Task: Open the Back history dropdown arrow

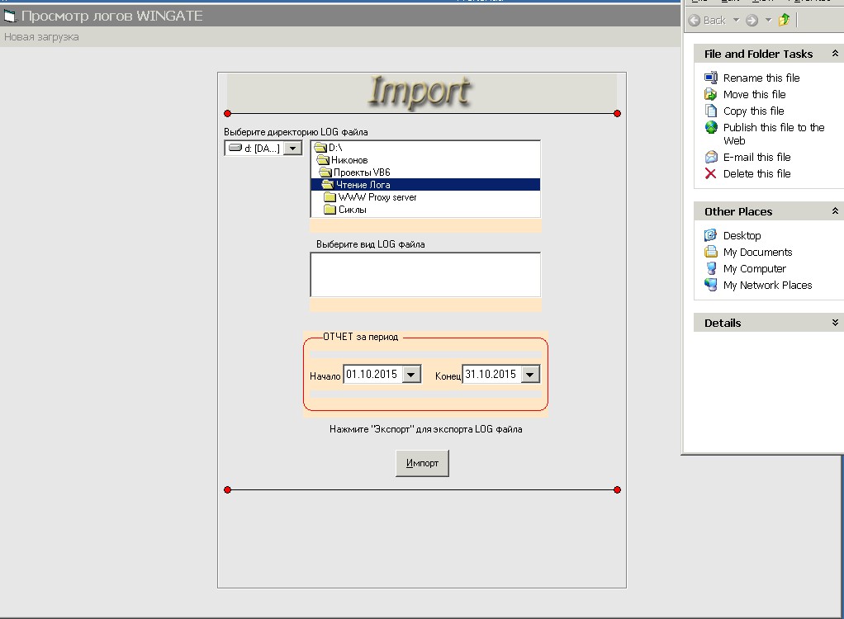Action: coord(737,21)
